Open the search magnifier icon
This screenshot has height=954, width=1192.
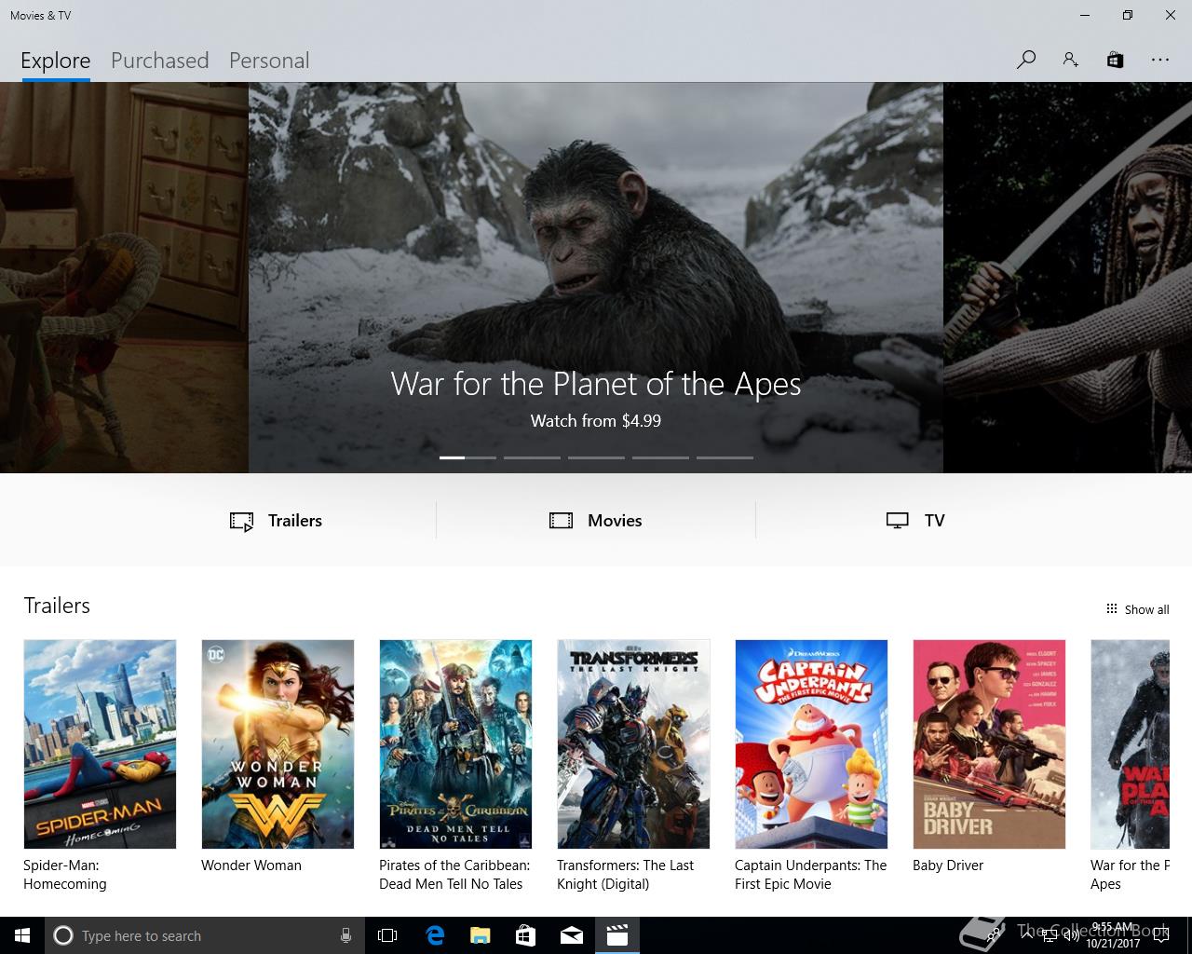pos(1026,60)
